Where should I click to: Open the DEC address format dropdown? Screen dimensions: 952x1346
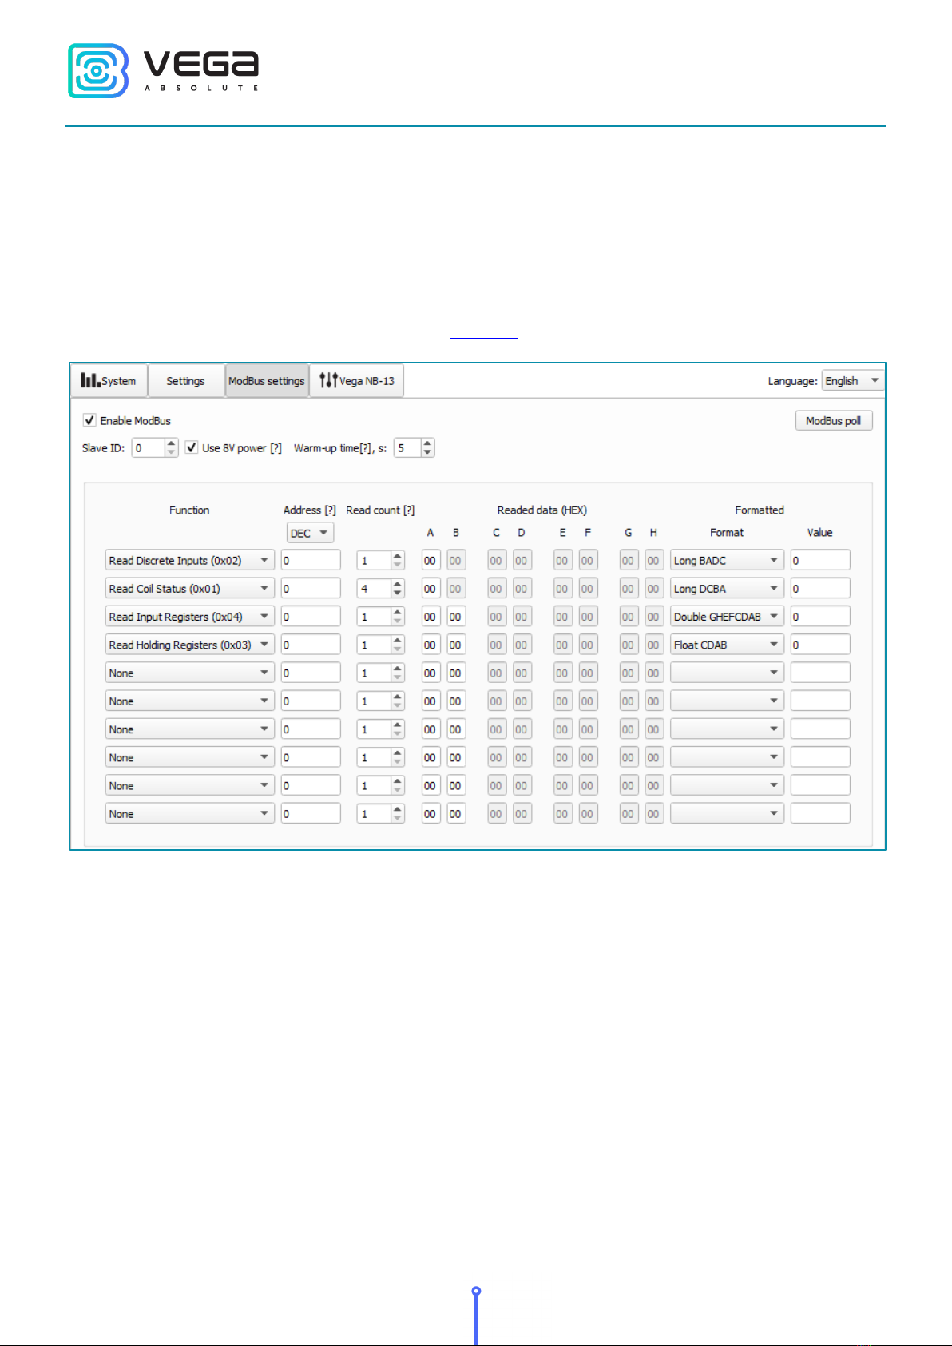[310, 533]
